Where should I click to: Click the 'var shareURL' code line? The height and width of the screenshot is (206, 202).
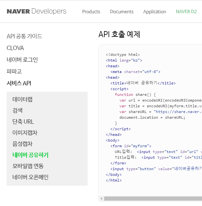click(161, 112)
